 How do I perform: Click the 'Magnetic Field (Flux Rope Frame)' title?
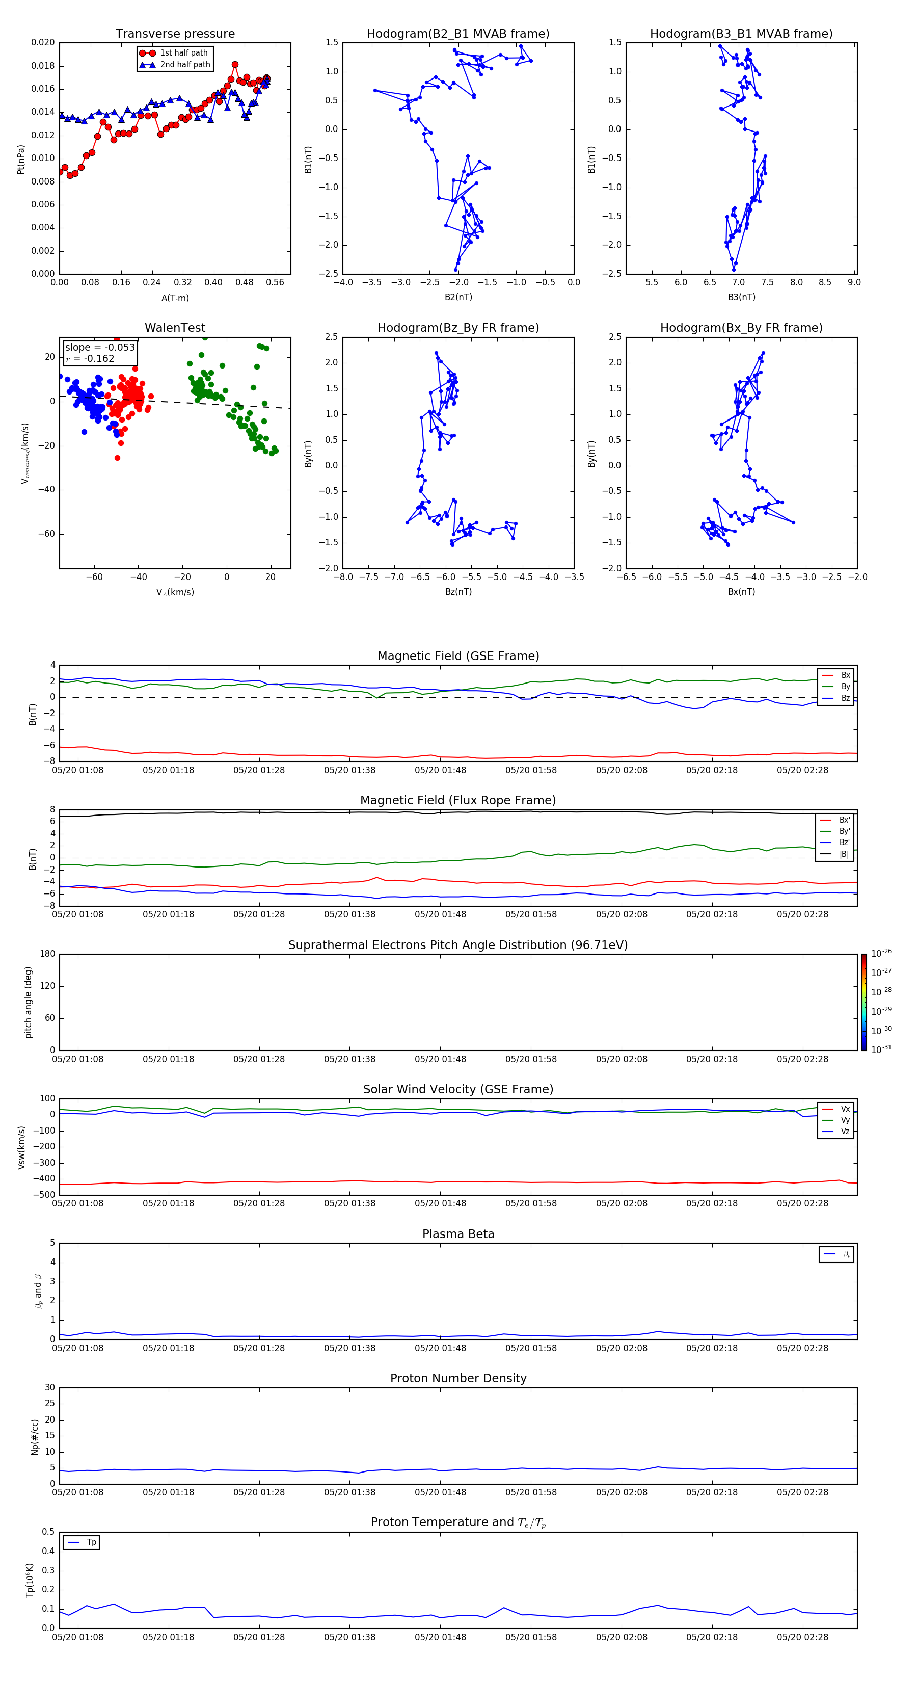tap(458, 801)
